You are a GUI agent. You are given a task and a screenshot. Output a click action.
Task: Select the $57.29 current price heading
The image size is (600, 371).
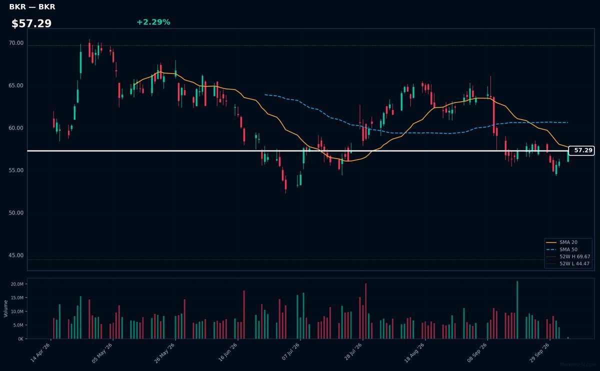click(31, 23)
